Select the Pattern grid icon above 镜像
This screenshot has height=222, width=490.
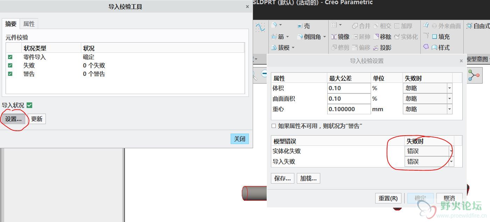(334, 25)
